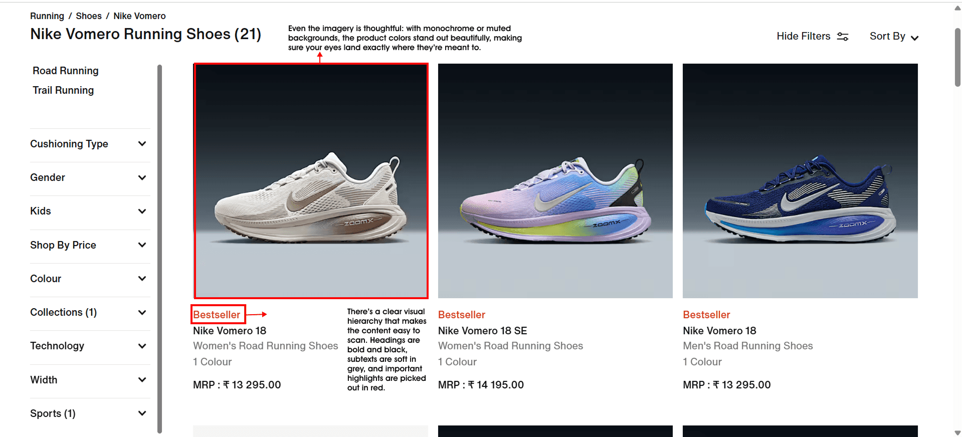The width and height of the screenshot is (962, 437).
Task: Expand the Cushioning Type filter
Action: [x=90, y=144]
